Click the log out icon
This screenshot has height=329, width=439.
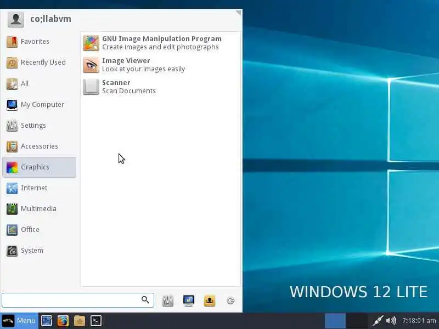click(230, 300)
